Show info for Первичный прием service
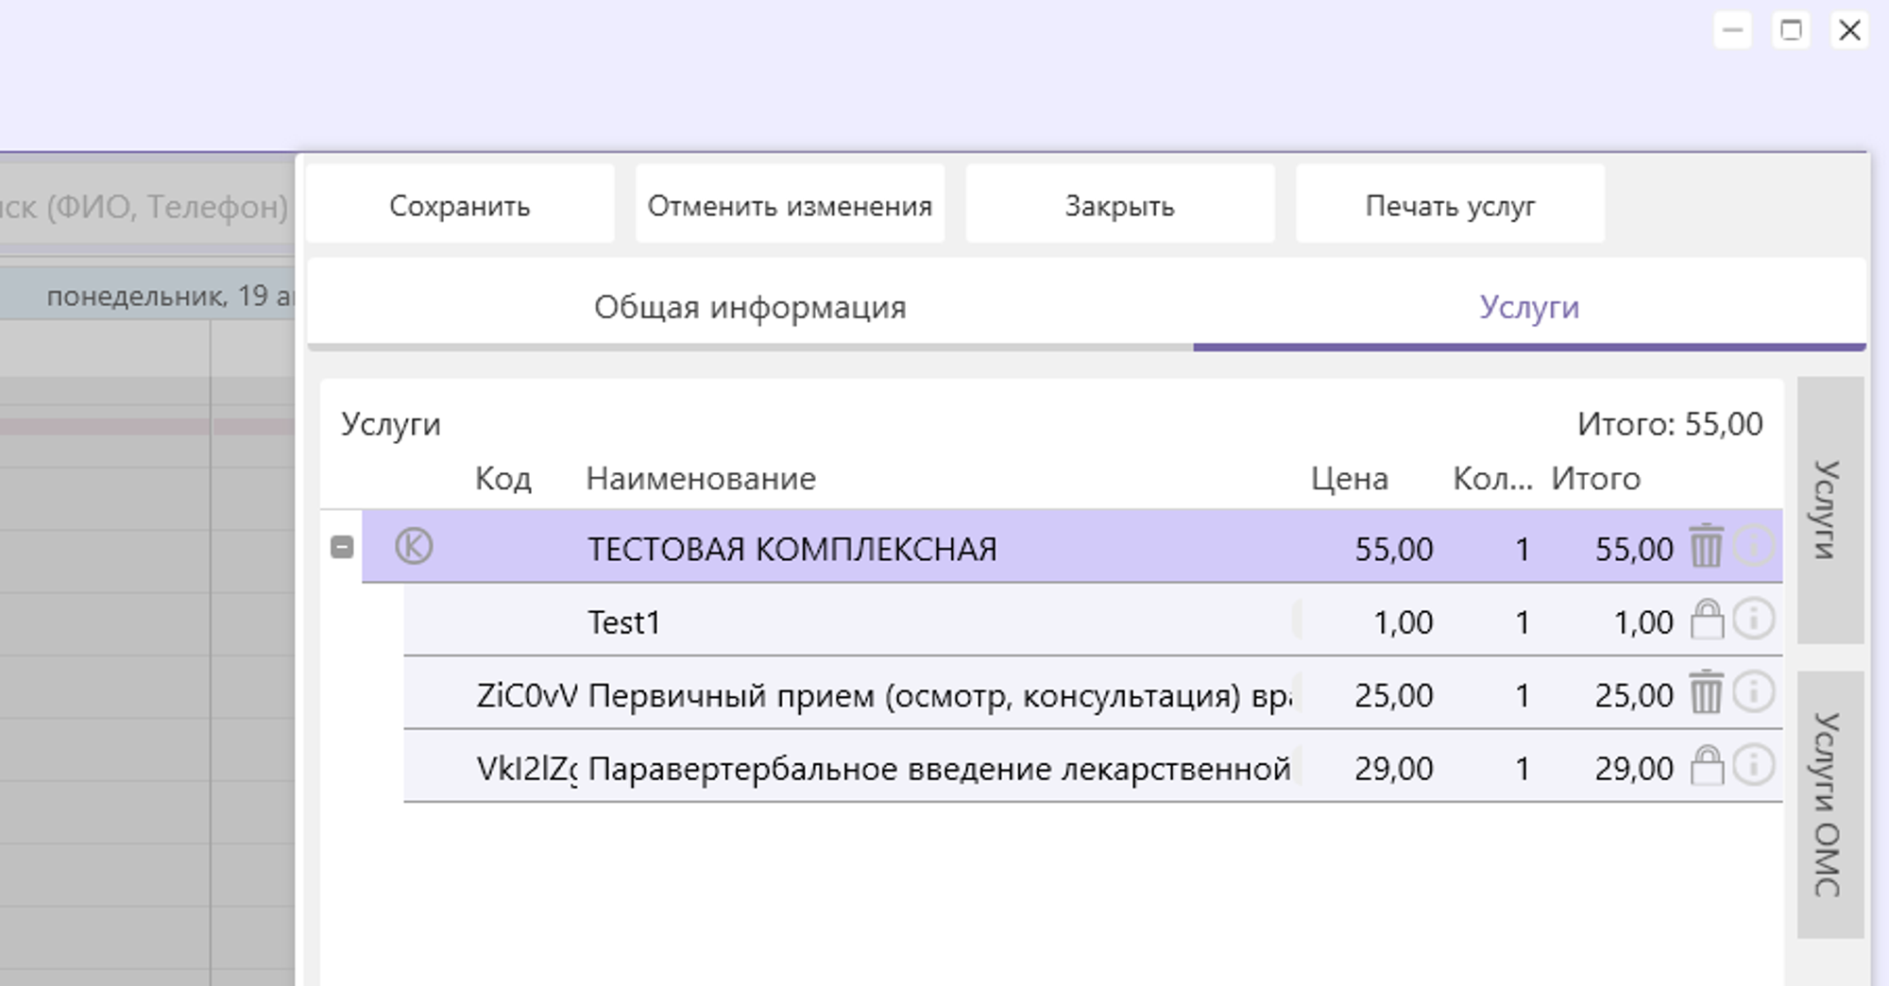 [1754, 692]
